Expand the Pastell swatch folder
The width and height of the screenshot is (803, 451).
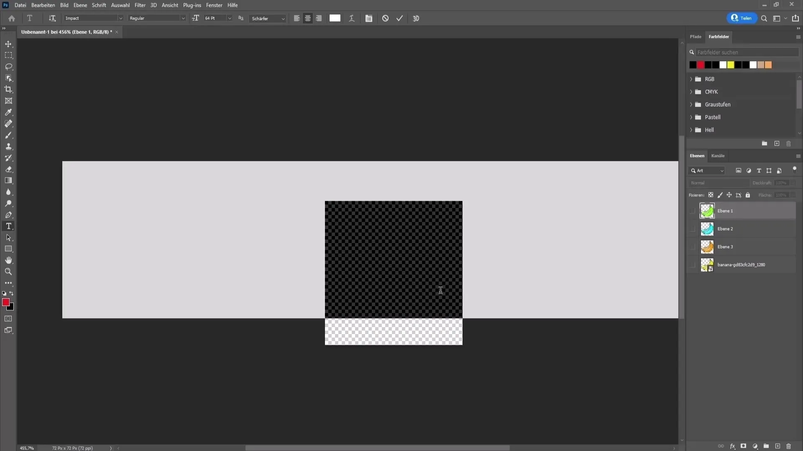[691, 117]
